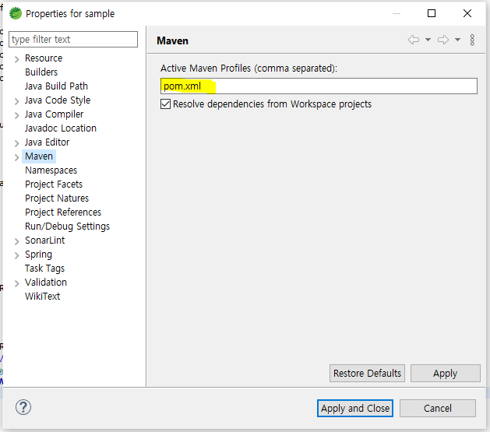
Task: Select SonarLint entry
Action: tap(45, 241)
